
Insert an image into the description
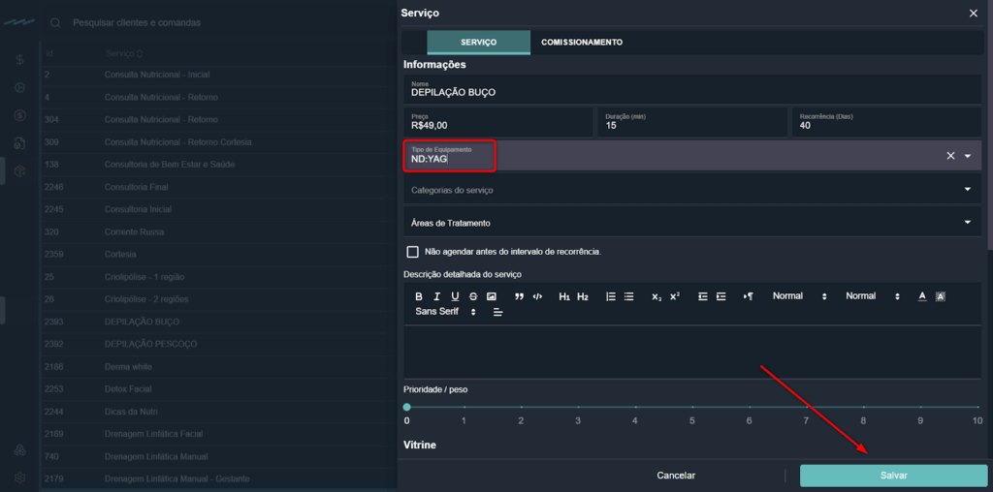pyautogui.click(x=492, y=296)
